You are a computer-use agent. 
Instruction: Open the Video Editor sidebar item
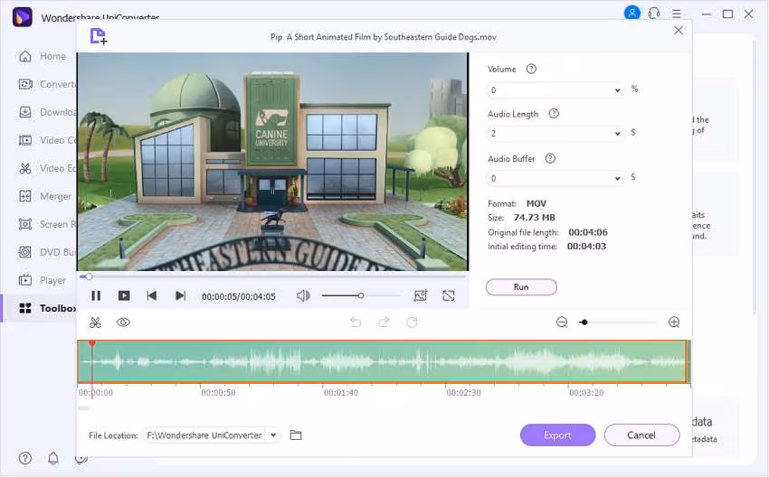(46, 168)
